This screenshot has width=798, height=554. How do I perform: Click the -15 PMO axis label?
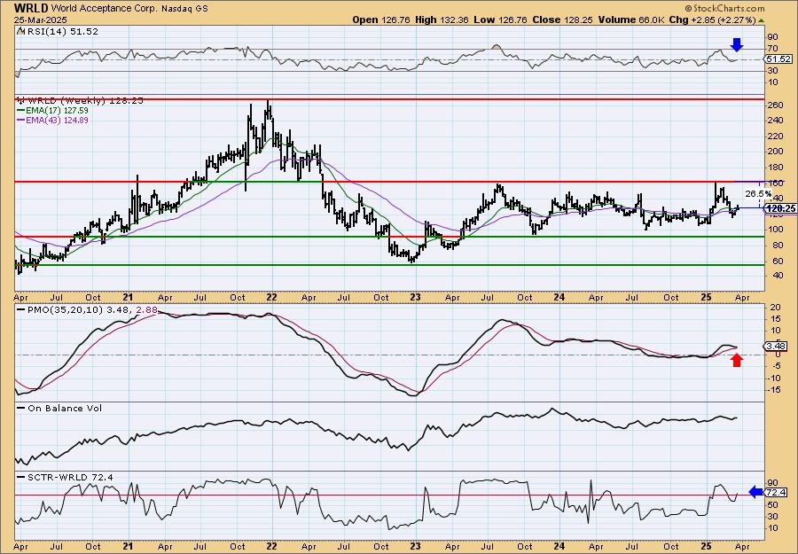click(773, 390)
